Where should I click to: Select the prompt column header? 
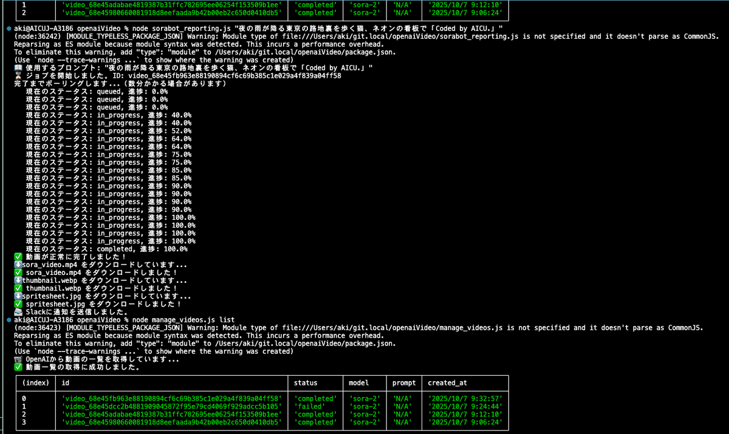coord(404,383)
